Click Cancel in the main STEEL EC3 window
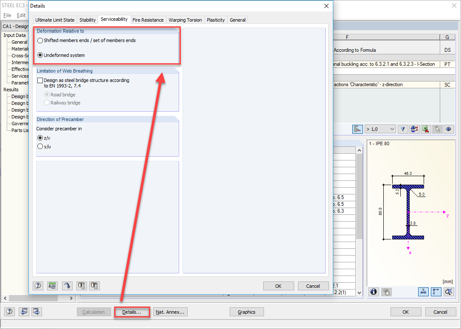 click(441, 312)
